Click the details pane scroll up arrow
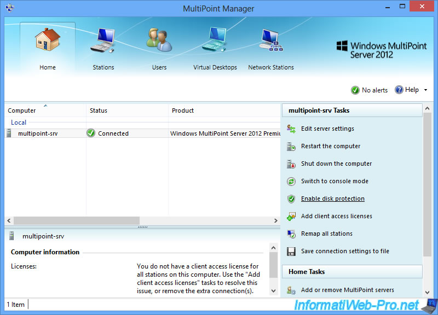The height and width of the screenshot is (315, 438). pos(273,248)
